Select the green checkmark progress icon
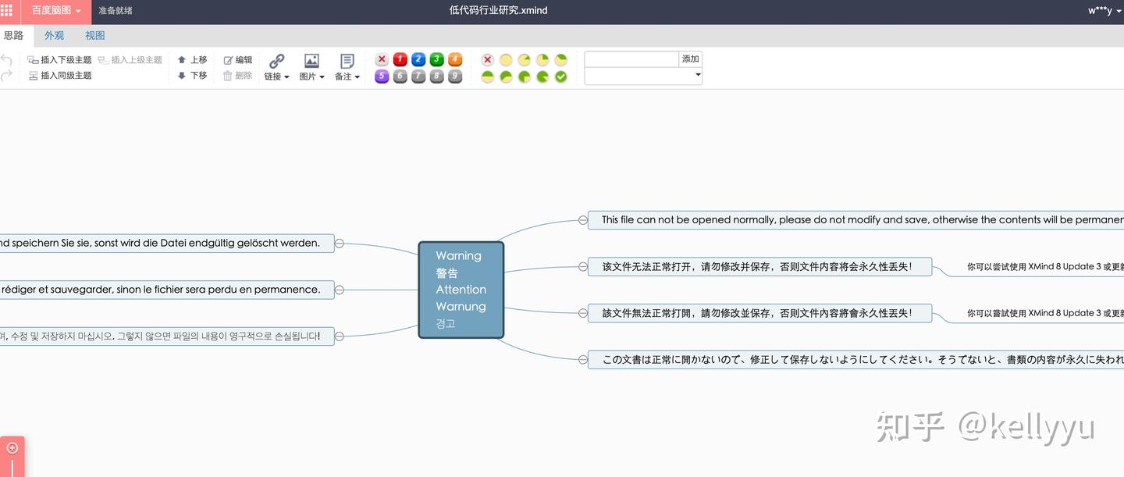Viewport: 1124px width, 477px height. tap(561, 76)
